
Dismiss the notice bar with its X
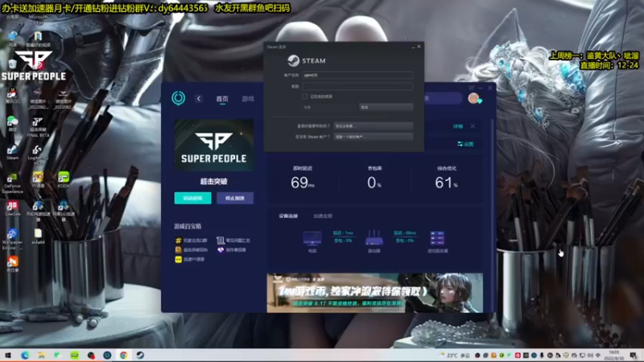pos(473,126)
